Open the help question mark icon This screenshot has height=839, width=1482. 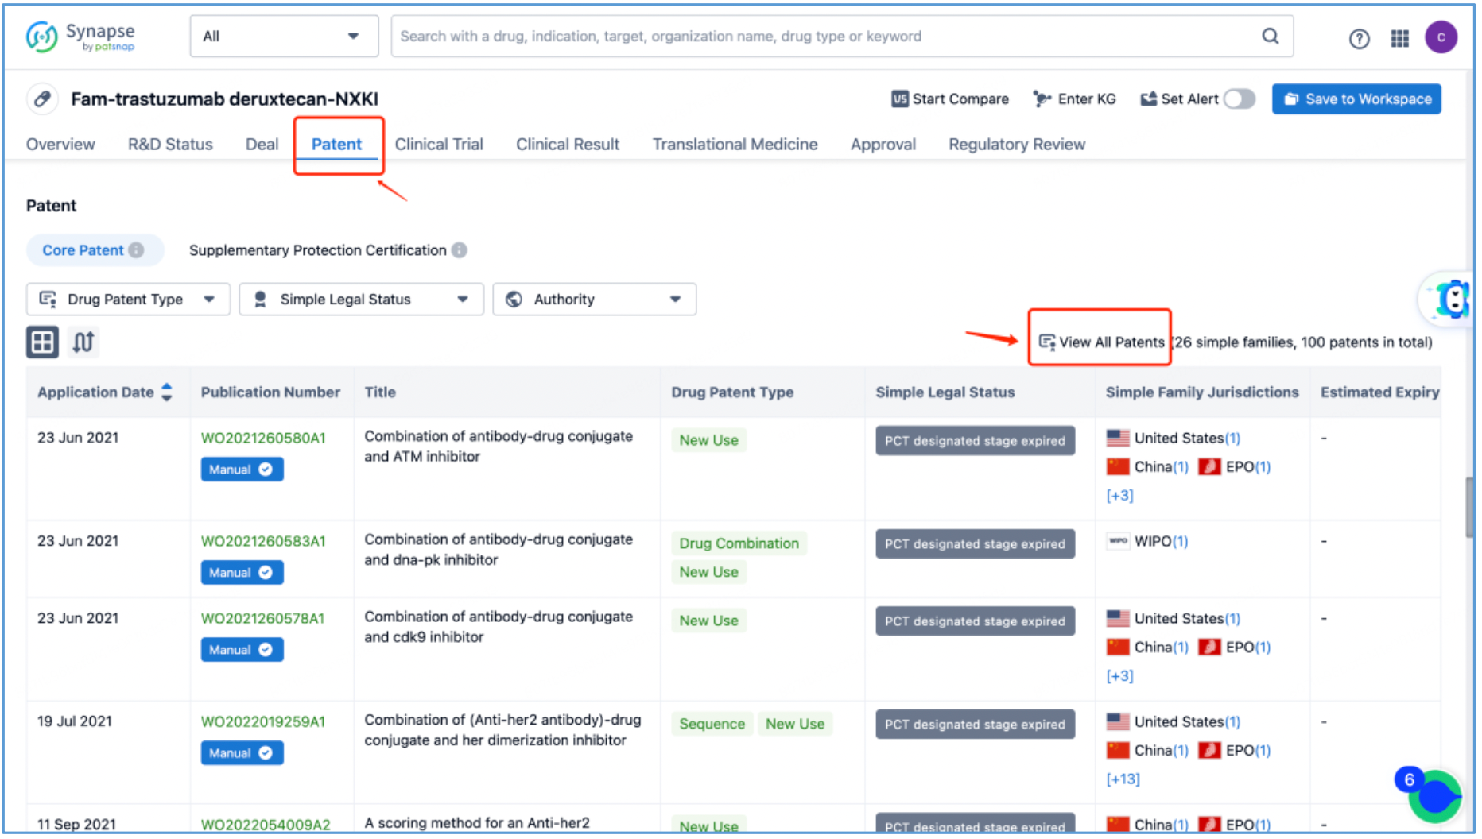pos(1359,38)
